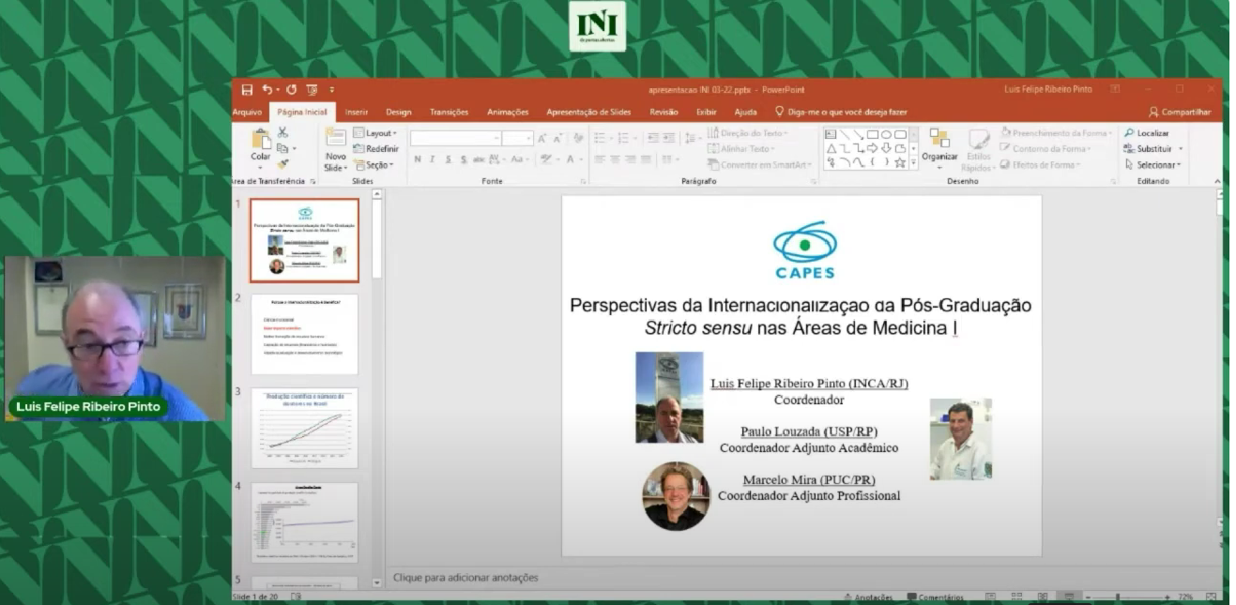Click the Redefinir button
The height and width of the screenshot is (605, 1236).
[x=376, y=148]
